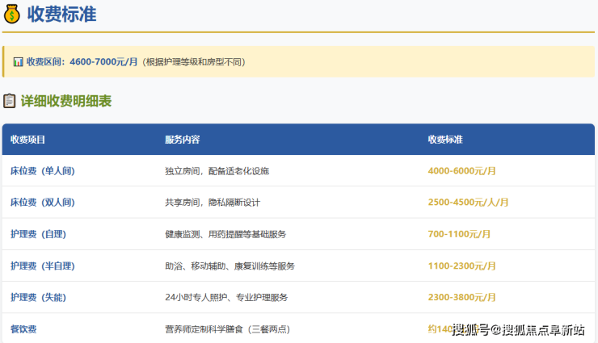The width and height of the screenshot is (598, 343).
Task: Click the 2500-4500元/人/月 price
Action: click(468, 203)
